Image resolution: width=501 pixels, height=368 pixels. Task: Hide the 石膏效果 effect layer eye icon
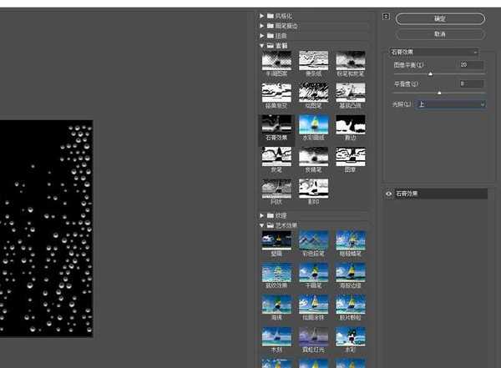[389, 194]
